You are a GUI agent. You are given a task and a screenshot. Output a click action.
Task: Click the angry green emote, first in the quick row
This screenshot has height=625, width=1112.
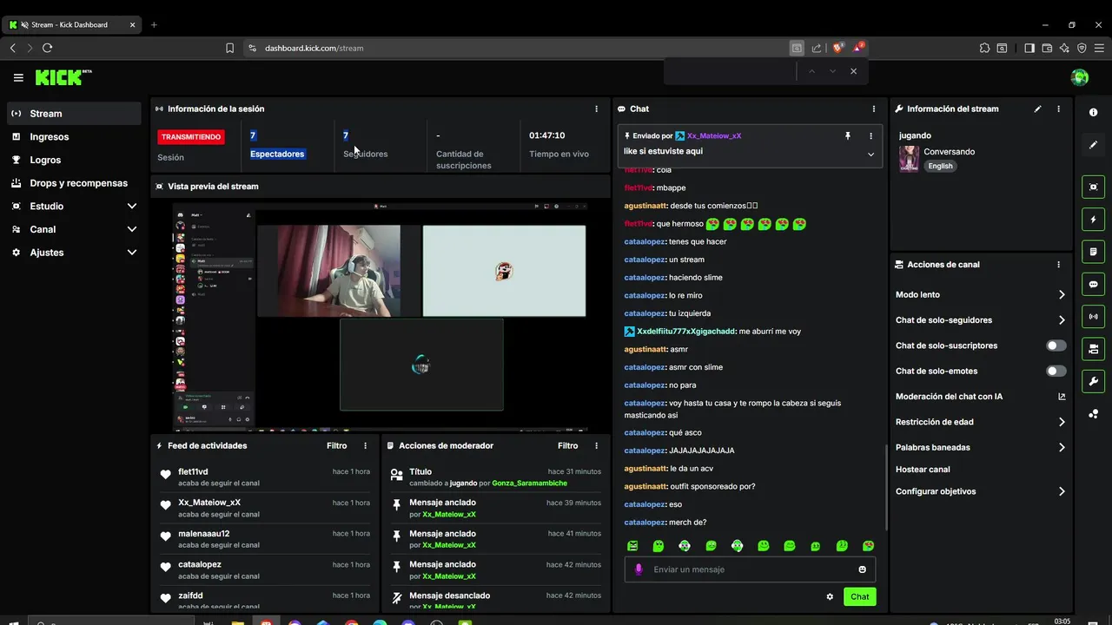point(632,546)
